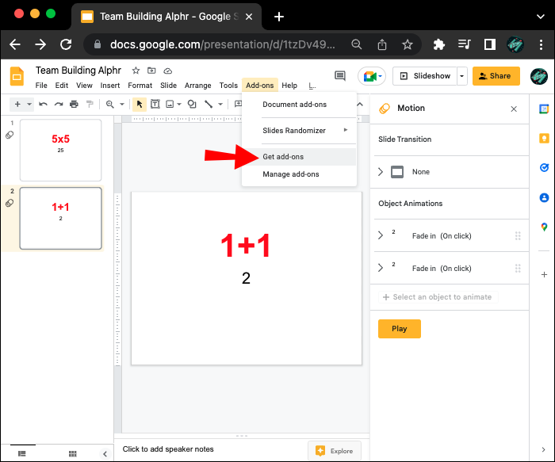Screen dimensions: 555x462
Task: Select the line tool
Action: point(209,104)
